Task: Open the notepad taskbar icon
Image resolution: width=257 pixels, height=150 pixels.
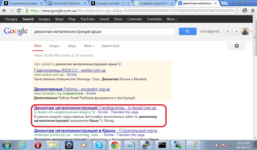Action: pyautogui.click(x=131, y=145)
